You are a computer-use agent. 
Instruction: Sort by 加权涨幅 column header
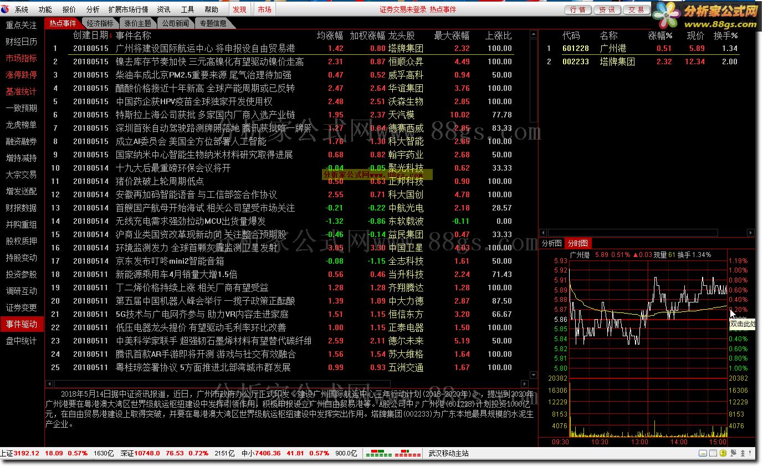367,35
